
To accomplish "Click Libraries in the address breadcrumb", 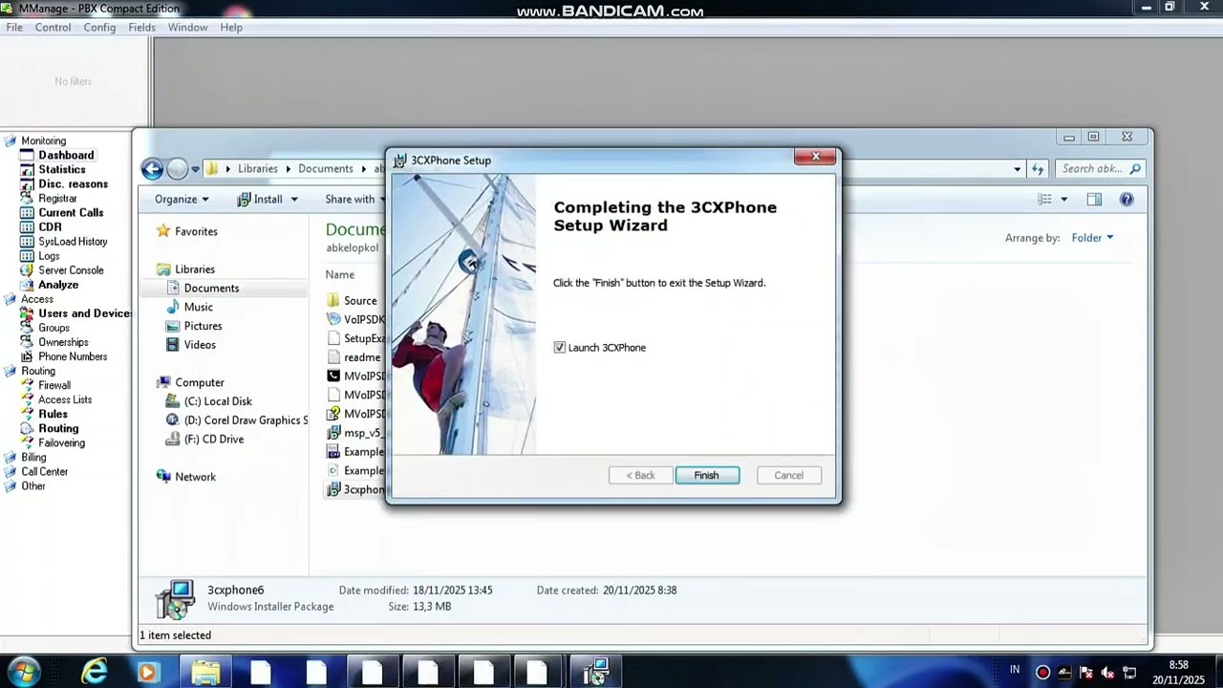I will pyautogui.click(x=258, y=168).
